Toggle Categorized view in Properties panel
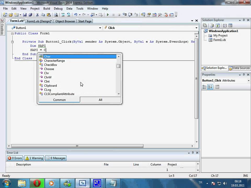Viewport: 251px width, 188px height. (204, 87)
